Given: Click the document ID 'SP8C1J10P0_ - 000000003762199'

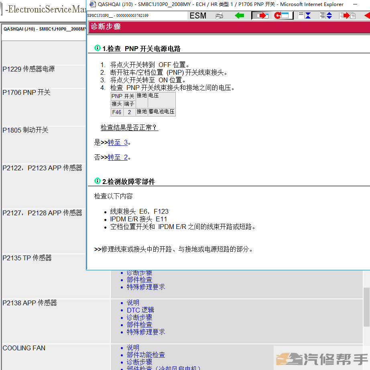Looking at the screenshot, I should (118, 16).
